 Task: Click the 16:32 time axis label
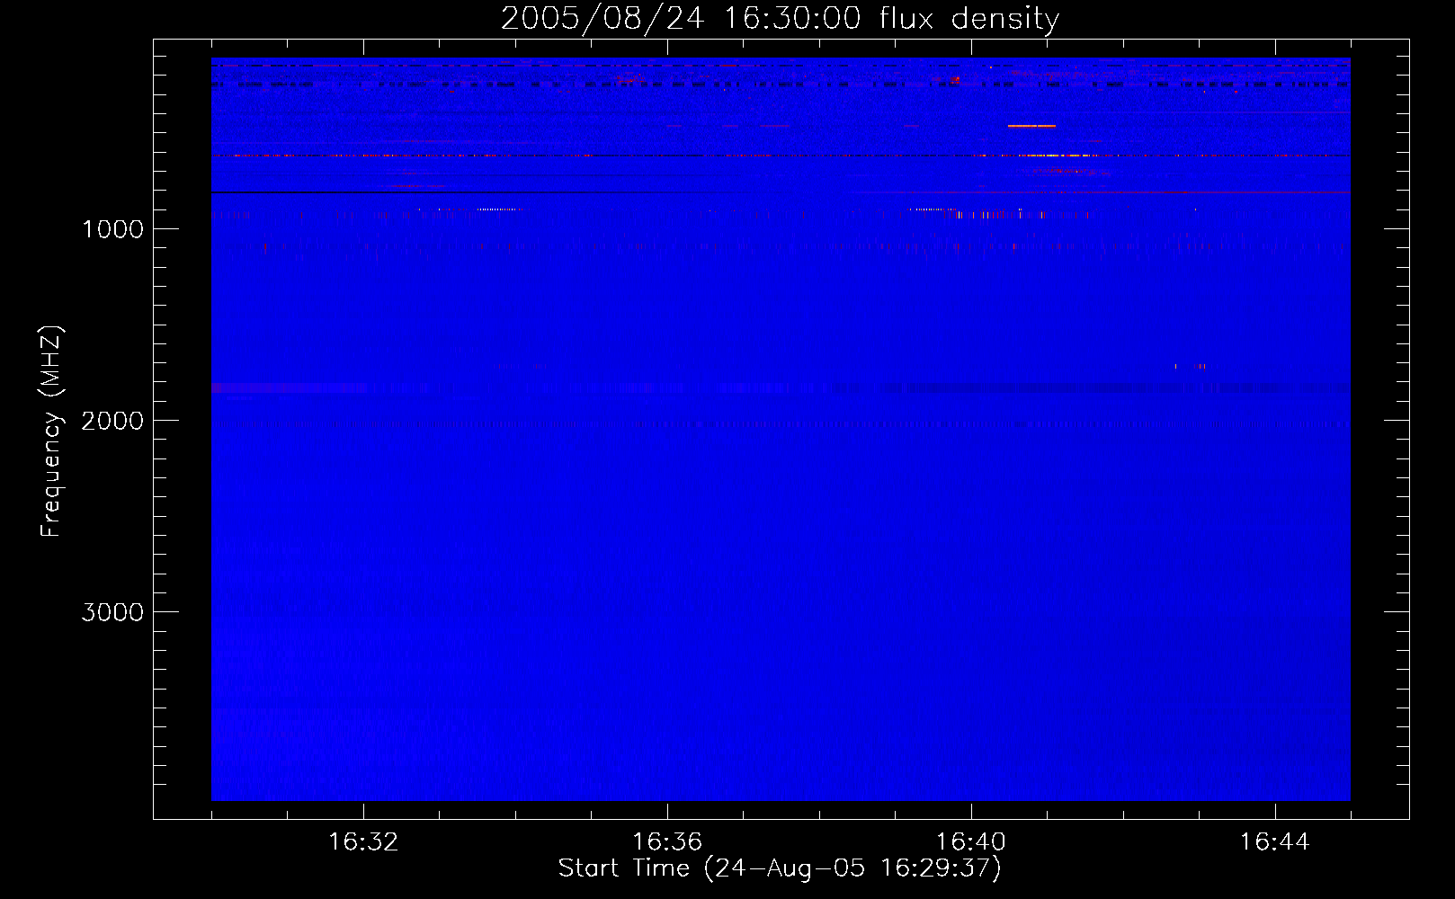tap(363, 842)
